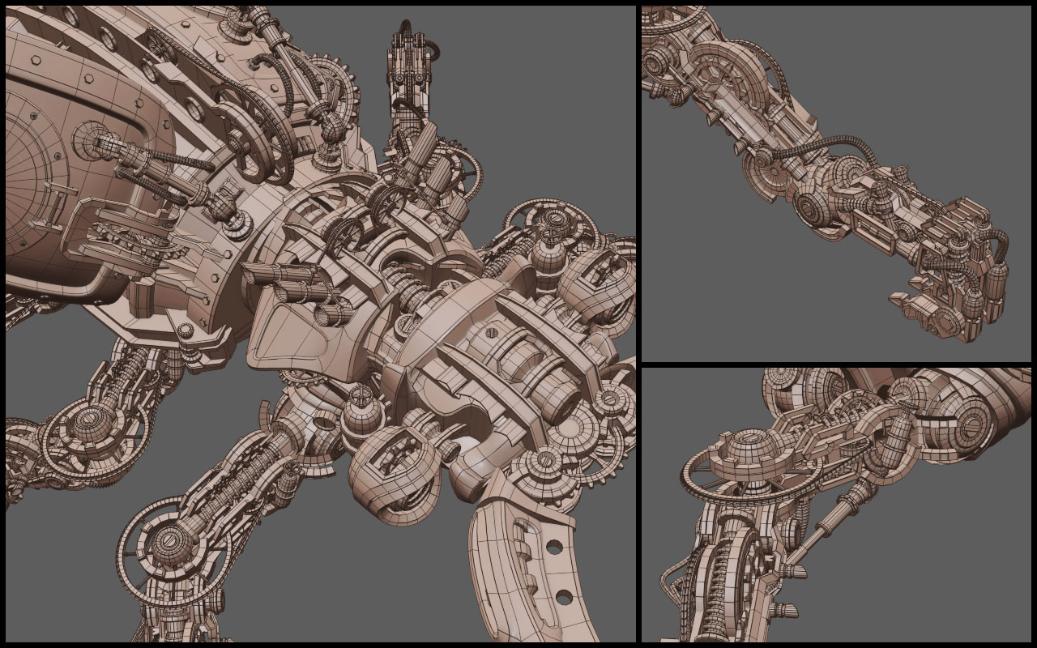Viewport: 1037px width, 648px height.
Task: Open the large robot body wireframe render
Action: 321,324
